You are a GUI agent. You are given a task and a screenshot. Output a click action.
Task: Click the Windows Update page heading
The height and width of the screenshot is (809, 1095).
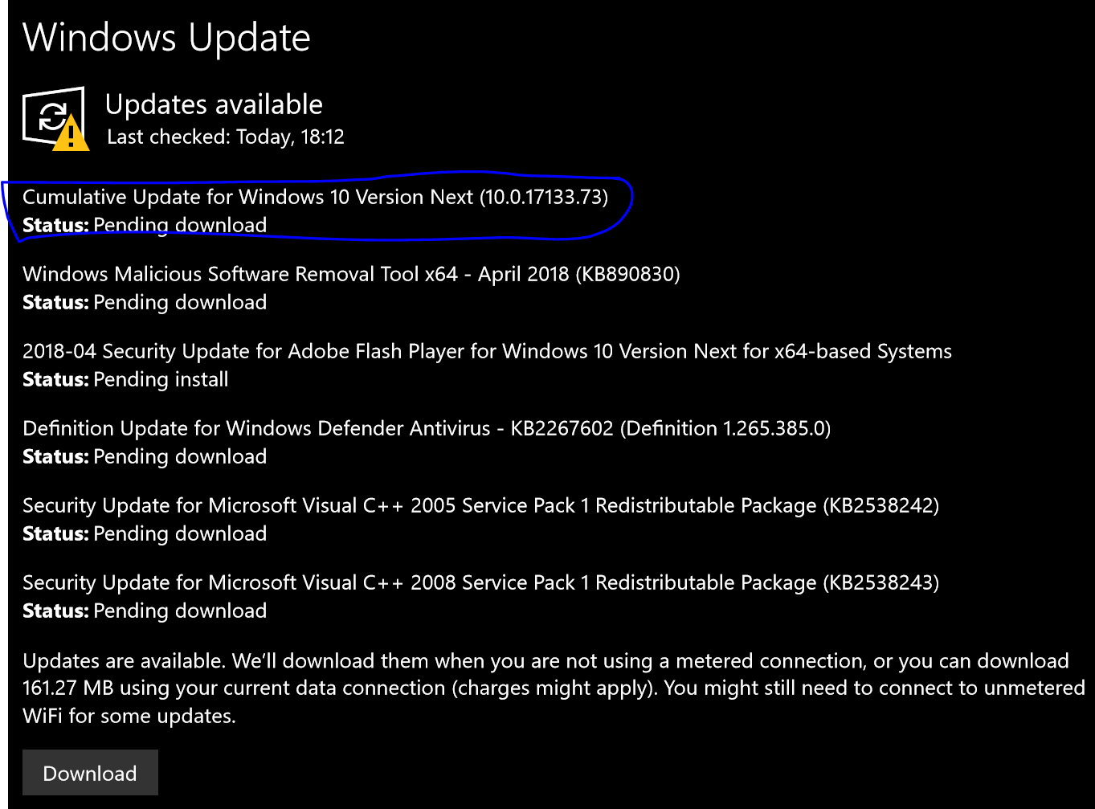(x=166, y=38)
